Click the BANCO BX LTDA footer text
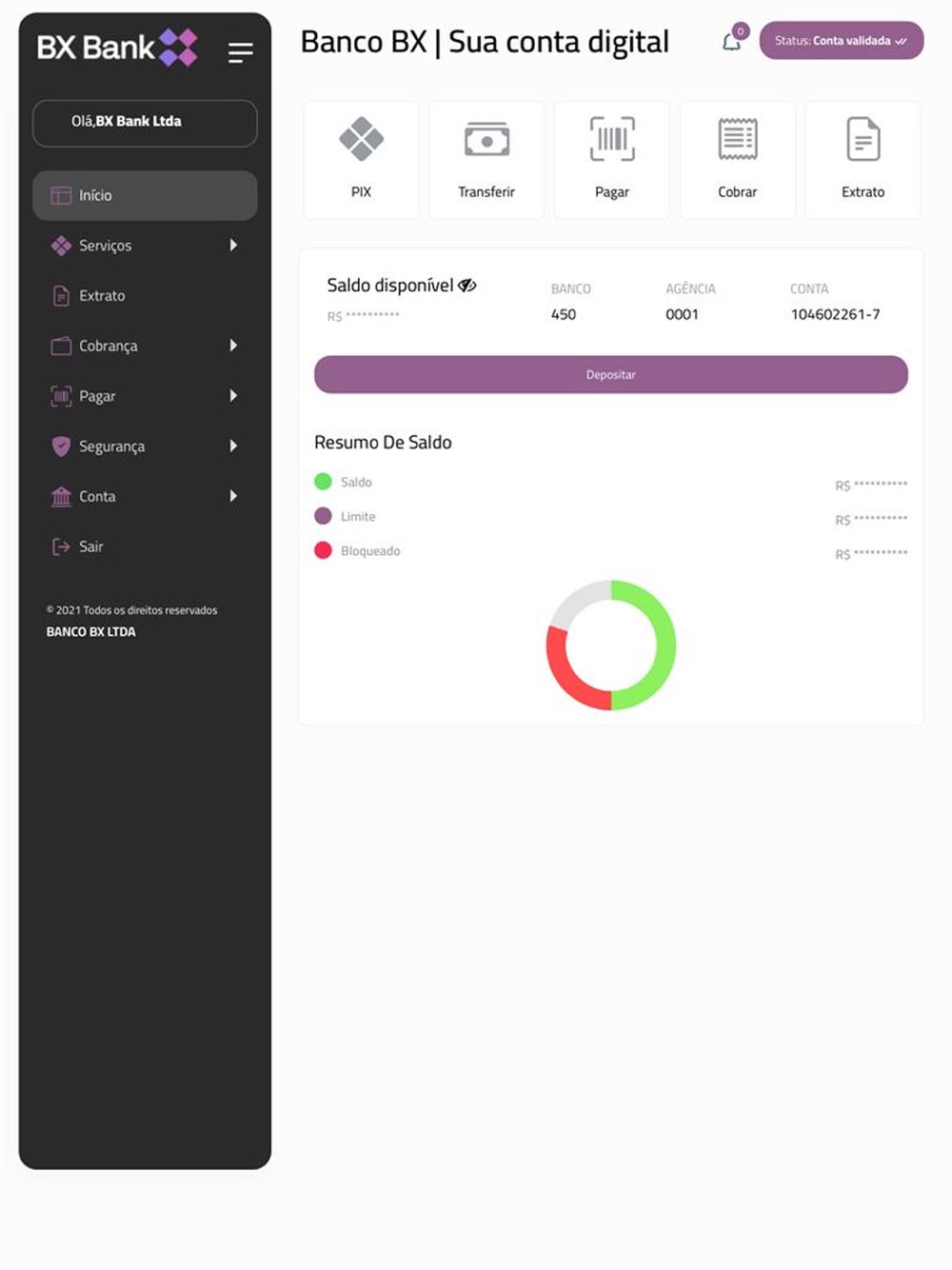952x1270 pixels. [x=91, y=632]
